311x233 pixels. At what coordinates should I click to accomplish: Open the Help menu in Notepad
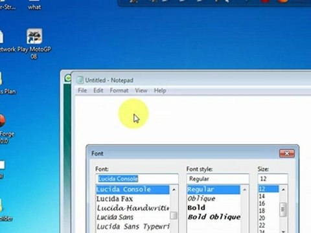pos(160,91)
